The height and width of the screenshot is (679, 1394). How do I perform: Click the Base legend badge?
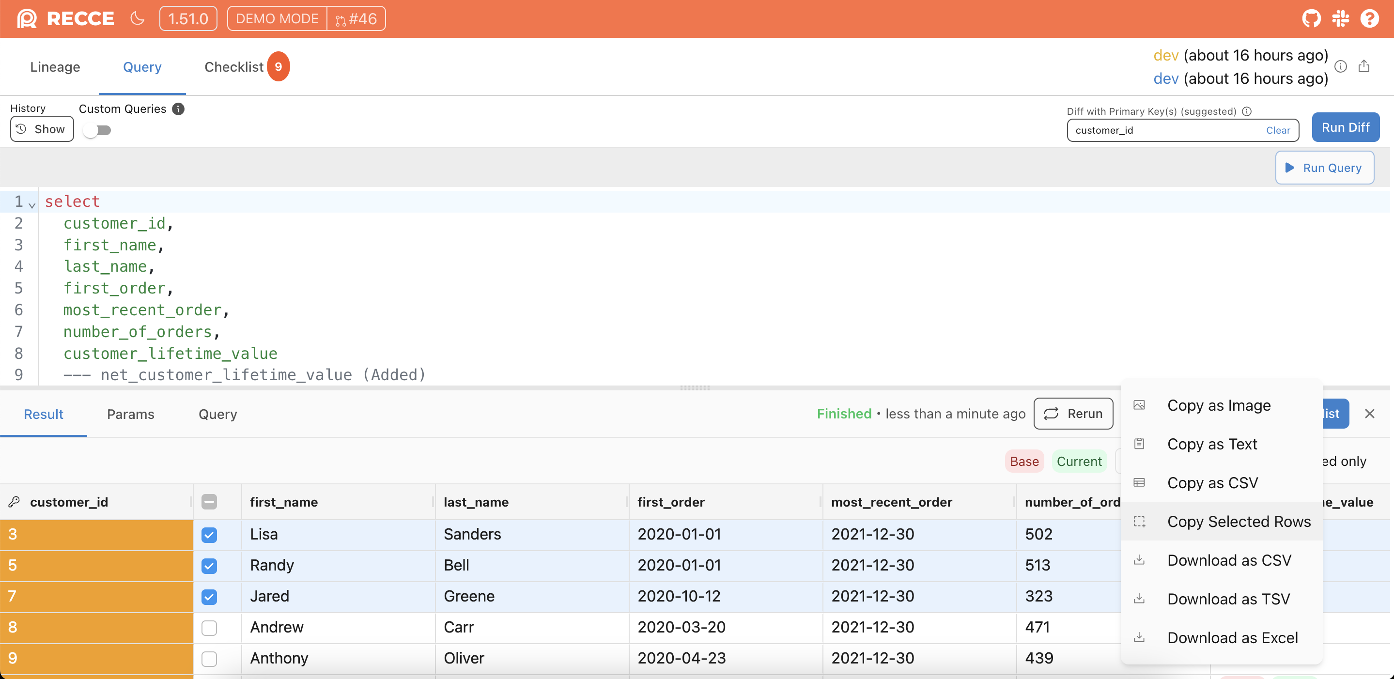(x=1024, y=462)
